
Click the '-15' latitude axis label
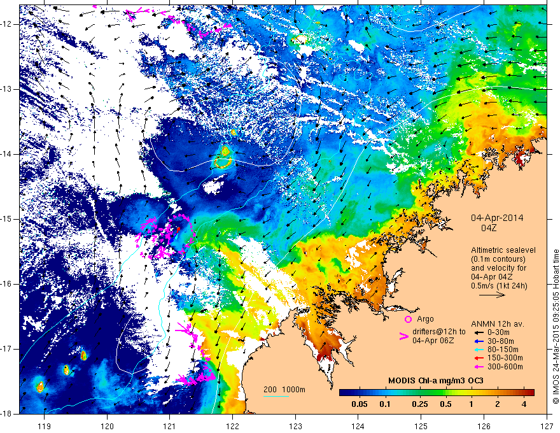(7, 219)
